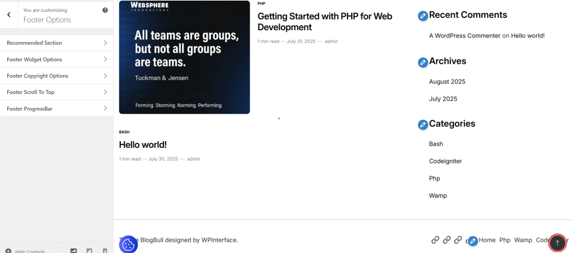Click edit pencil beside Recent Comments widget
The image size is (573, 253).
[423, 16]
